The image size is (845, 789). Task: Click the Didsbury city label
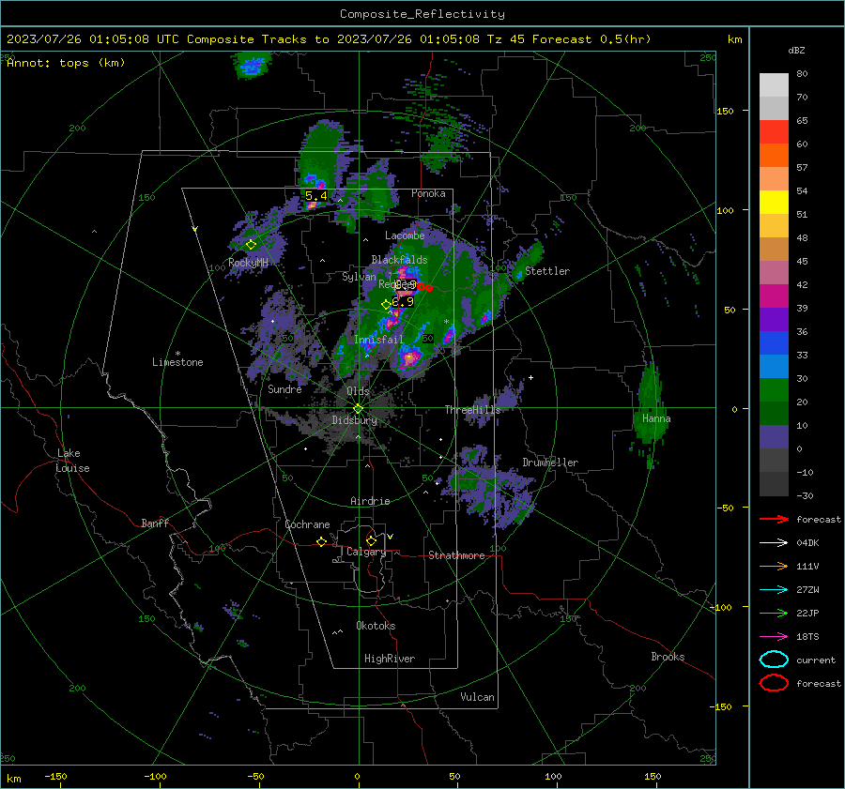click(x=355, y=420)
